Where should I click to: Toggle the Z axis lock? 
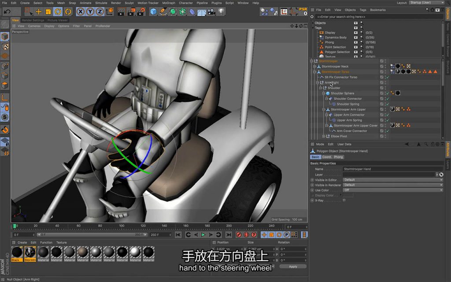[x=100, y=12]
